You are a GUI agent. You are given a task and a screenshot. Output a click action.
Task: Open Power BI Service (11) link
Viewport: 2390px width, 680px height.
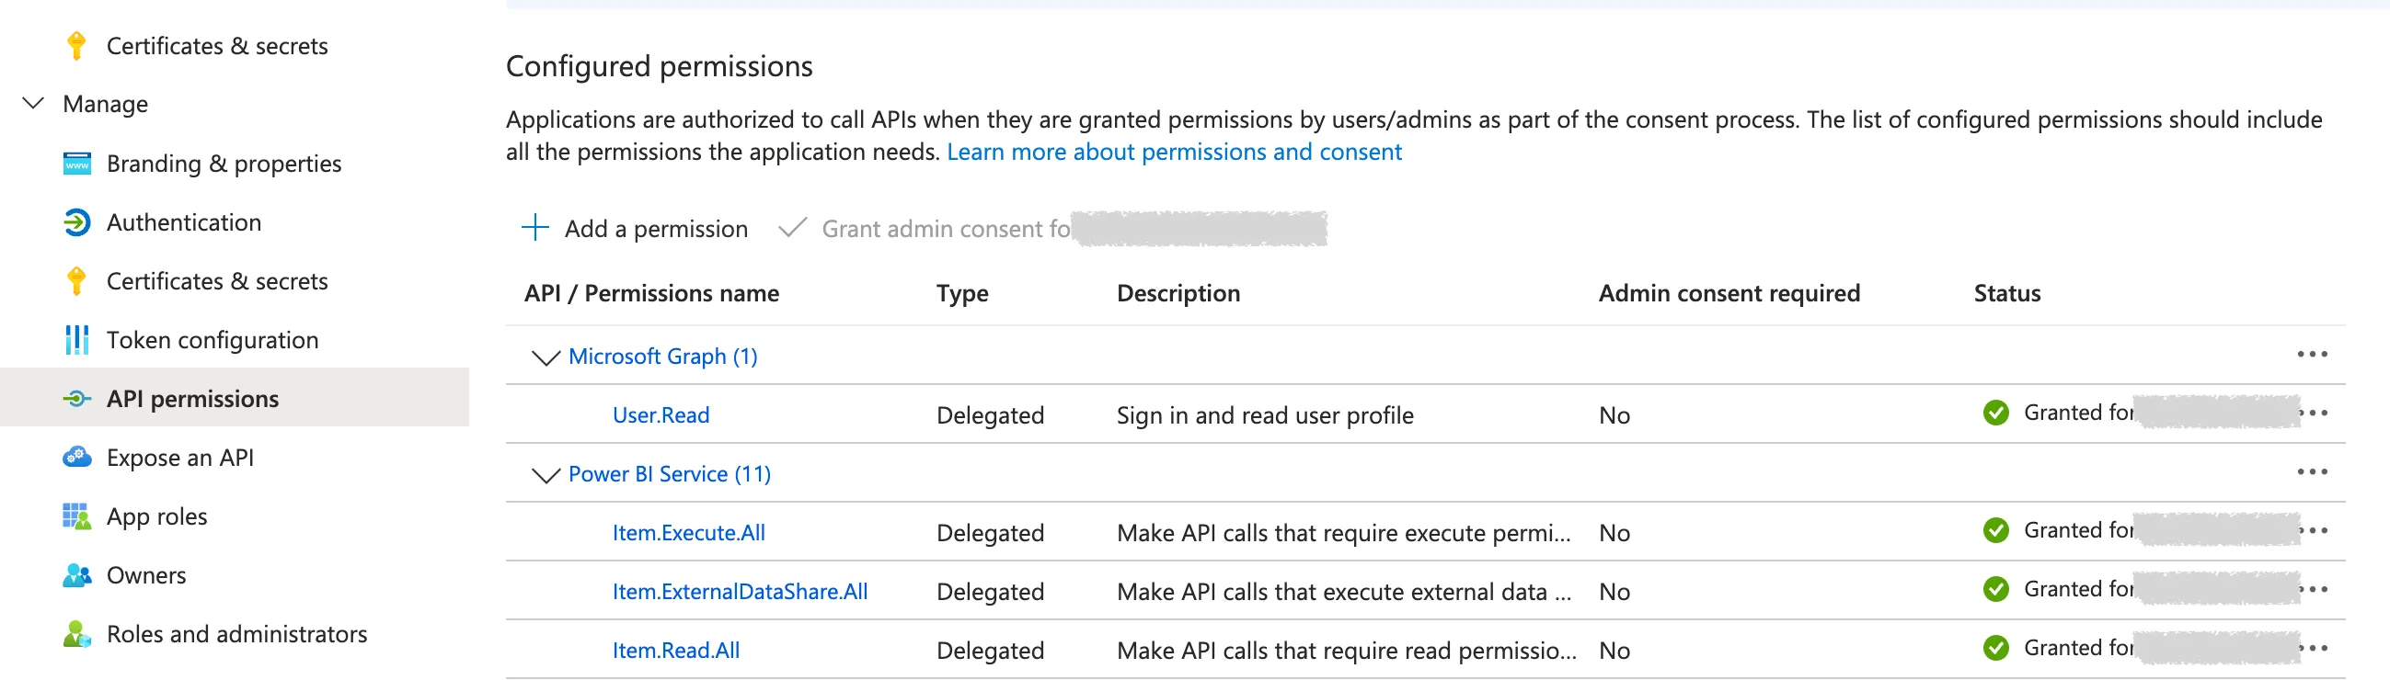(669, 473)
